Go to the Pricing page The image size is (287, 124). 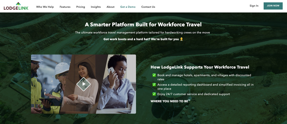[x=81, y=7]
